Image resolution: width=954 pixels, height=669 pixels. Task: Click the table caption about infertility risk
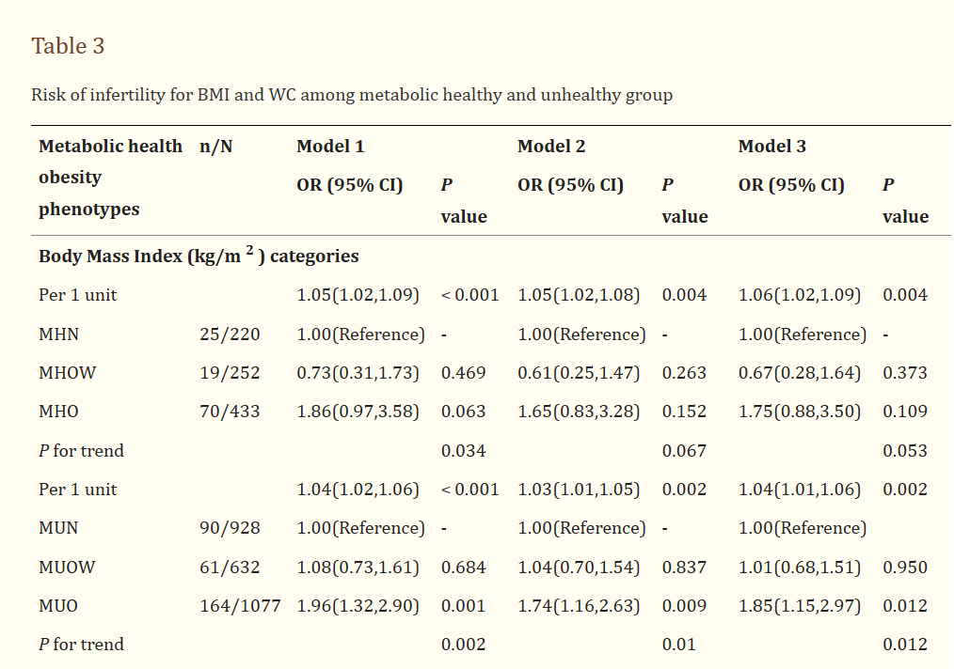point(352,95)
